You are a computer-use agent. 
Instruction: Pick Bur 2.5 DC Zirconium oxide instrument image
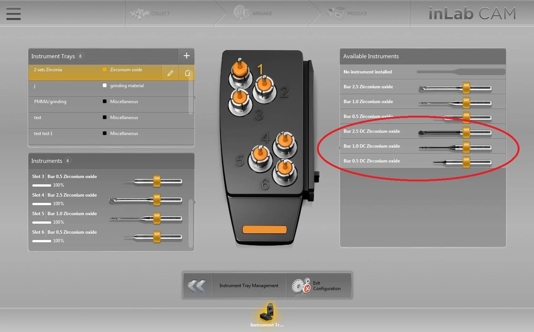click(x=455, y=132)
